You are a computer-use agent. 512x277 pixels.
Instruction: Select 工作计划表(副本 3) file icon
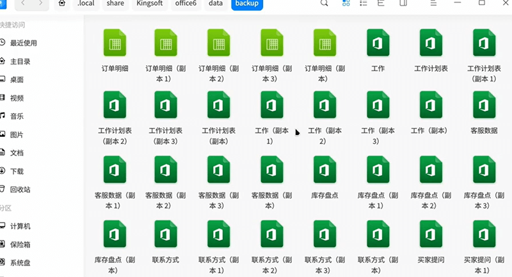click(166, 105)
